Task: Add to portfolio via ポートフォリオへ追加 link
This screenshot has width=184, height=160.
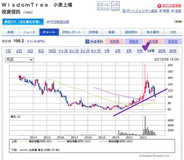Action: click(x=142, y=11)
